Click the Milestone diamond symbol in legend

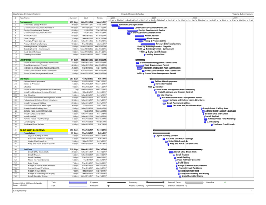[109, 186]
